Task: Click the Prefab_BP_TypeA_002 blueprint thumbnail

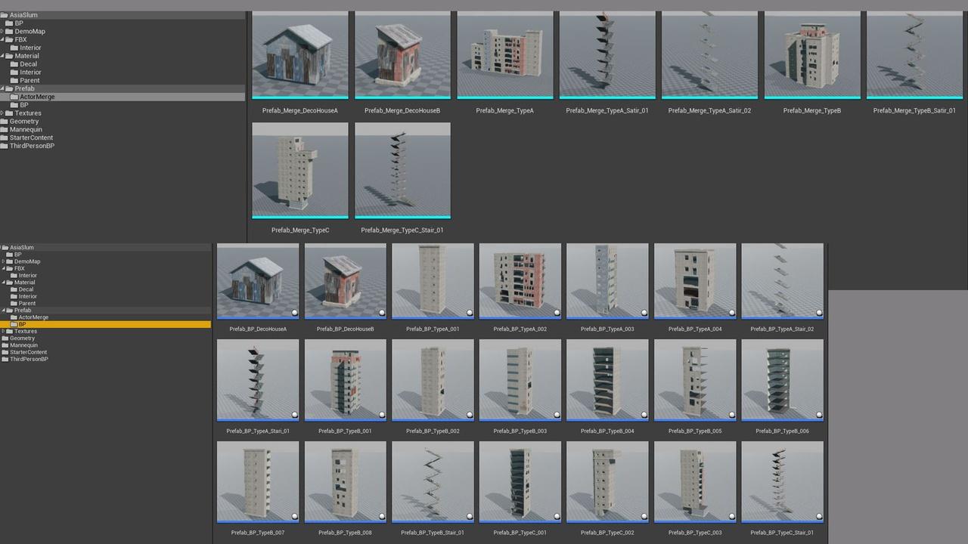Action: click(520, 280)
